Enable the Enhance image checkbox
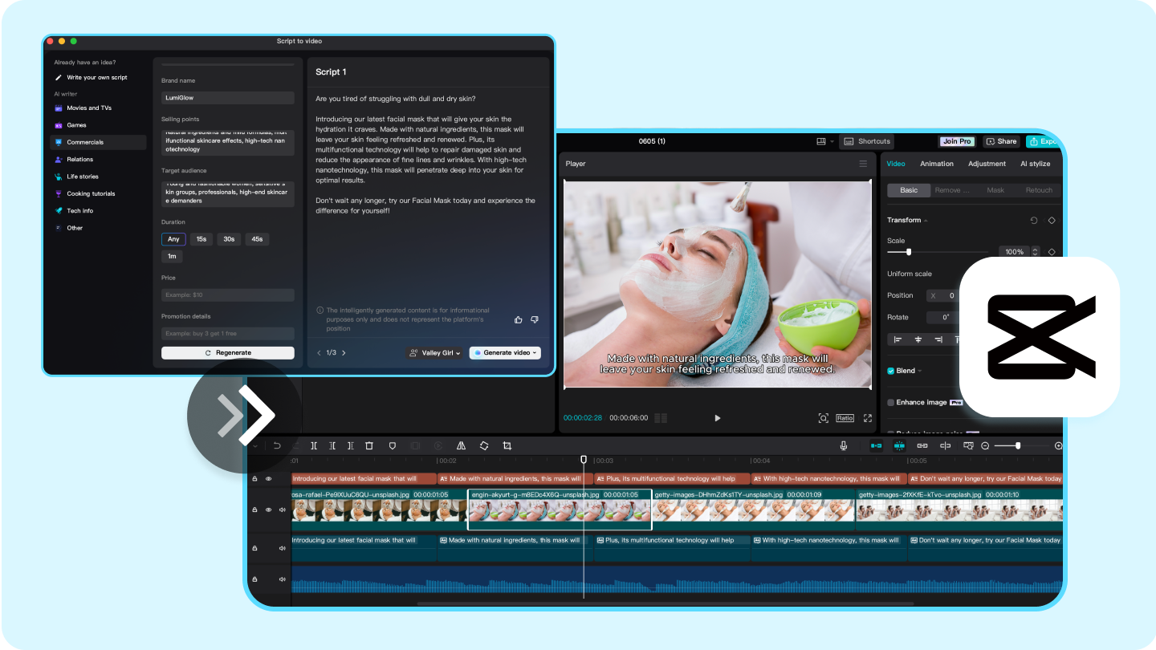This screenshot has width=1156, height=650. click(x=891, y=402)
